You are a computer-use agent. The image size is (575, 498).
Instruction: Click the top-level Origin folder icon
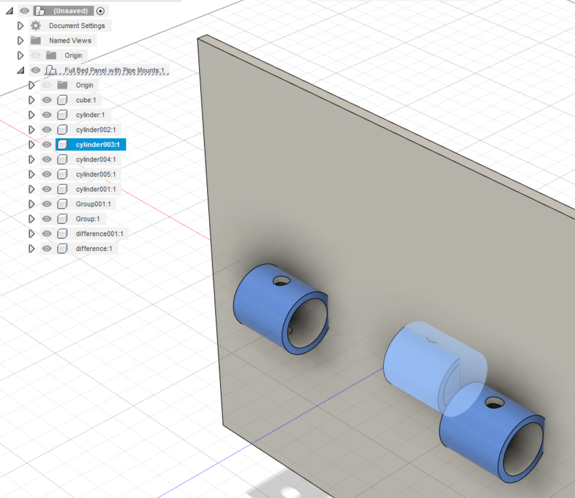pyautogui.click(x=51, y=55)
